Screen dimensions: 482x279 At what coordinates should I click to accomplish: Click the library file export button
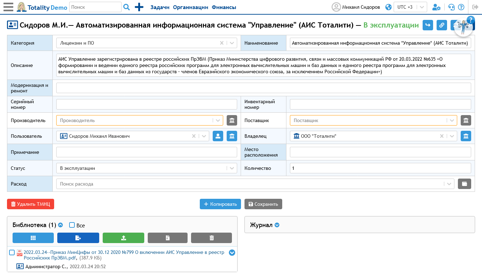(x=78, y=238)
